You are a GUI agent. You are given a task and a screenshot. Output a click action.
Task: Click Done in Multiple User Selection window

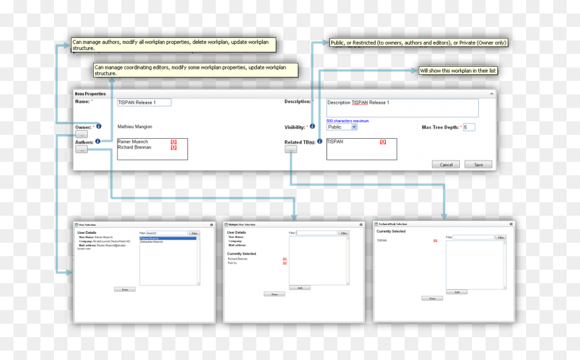[274, 294]
